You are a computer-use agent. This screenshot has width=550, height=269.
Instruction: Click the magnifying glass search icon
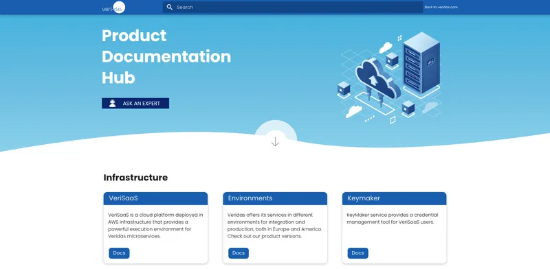point(170,7)
